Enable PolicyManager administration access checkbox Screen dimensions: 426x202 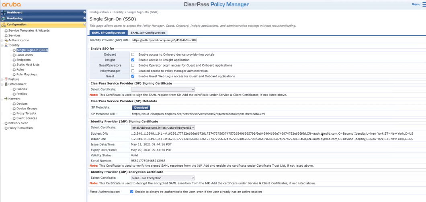click(133, 70)
